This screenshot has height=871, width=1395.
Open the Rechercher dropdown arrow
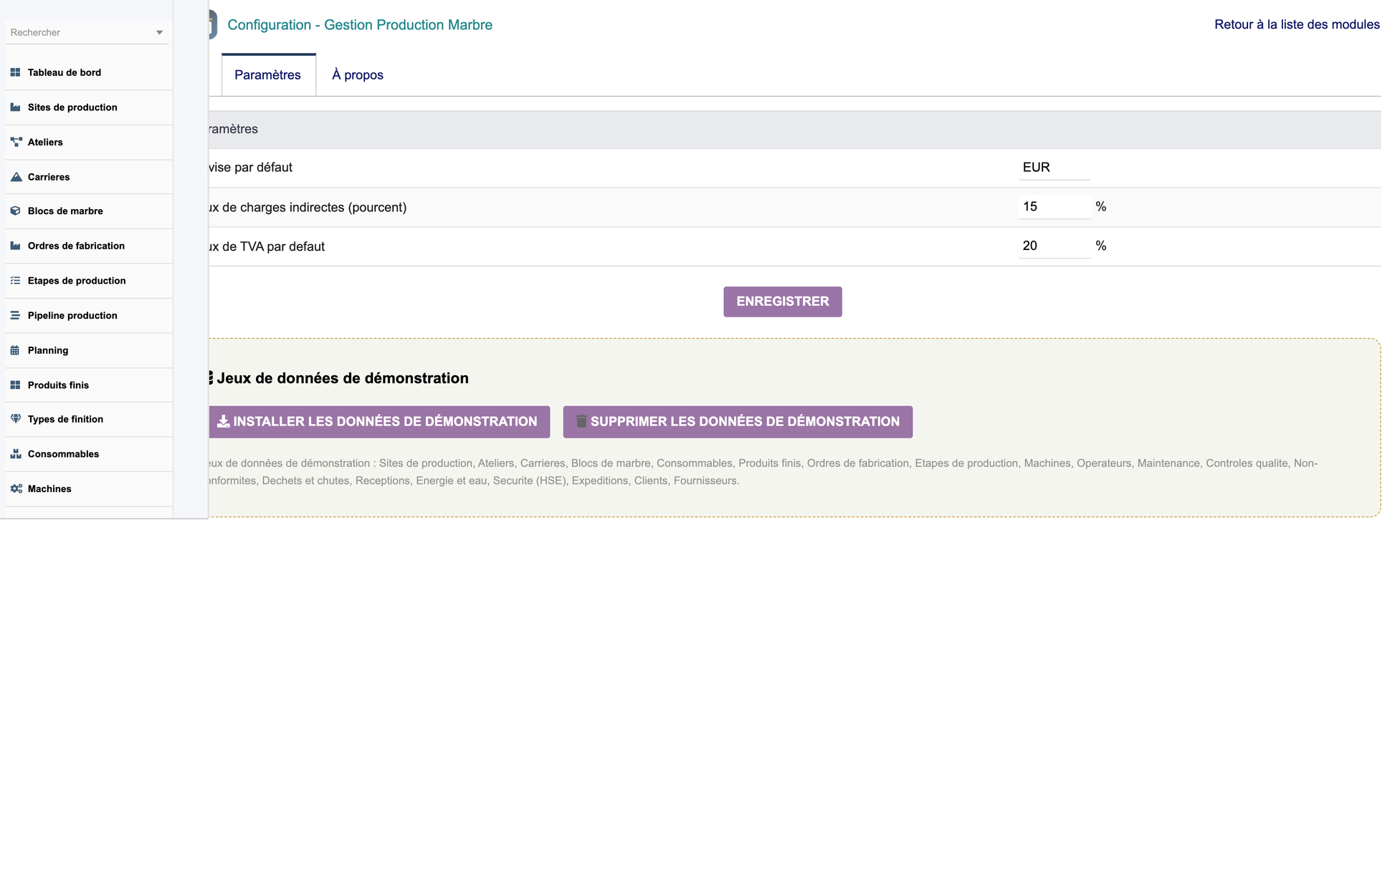[159, 33]
